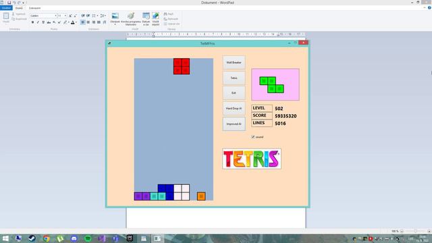432x243 pixels.
Task: Save document from quick access toolbar
Action: [x=9, y=3]
